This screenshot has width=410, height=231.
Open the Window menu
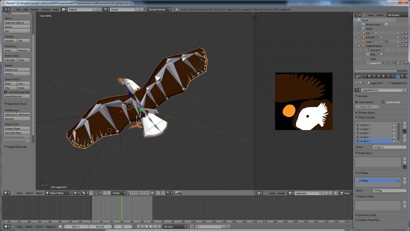click(x=46, y=10)
